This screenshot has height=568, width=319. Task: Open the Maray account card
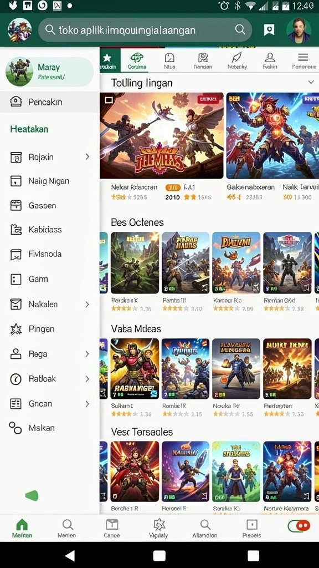[x=49, y=72]
